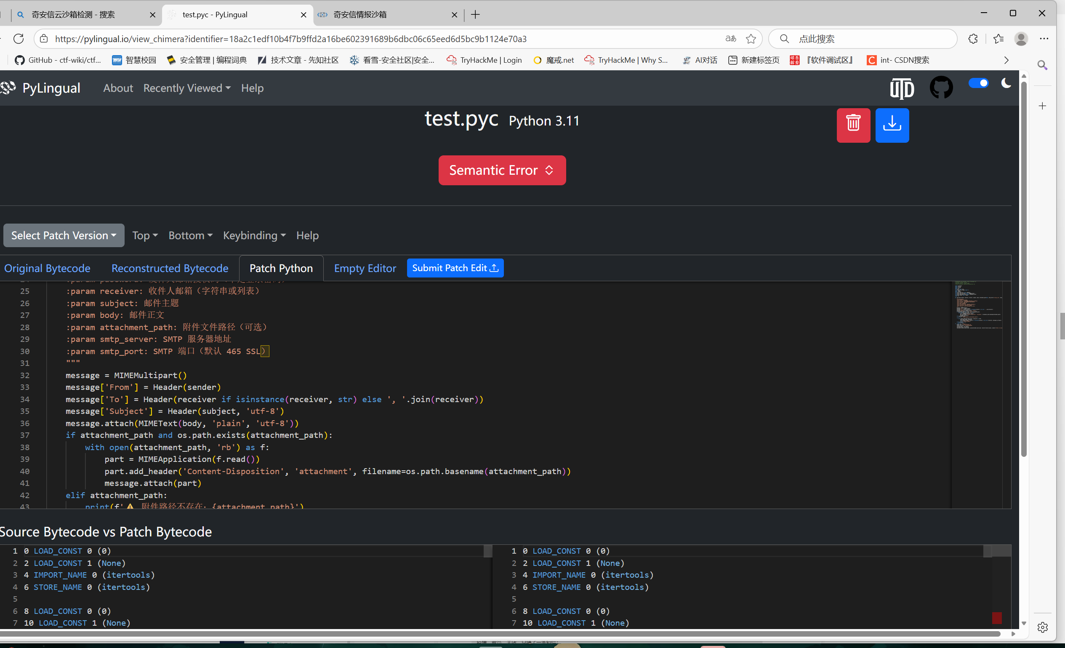Open the About link in navbar
Viewport: 1065px width, 648px height.
pos(118,88)
